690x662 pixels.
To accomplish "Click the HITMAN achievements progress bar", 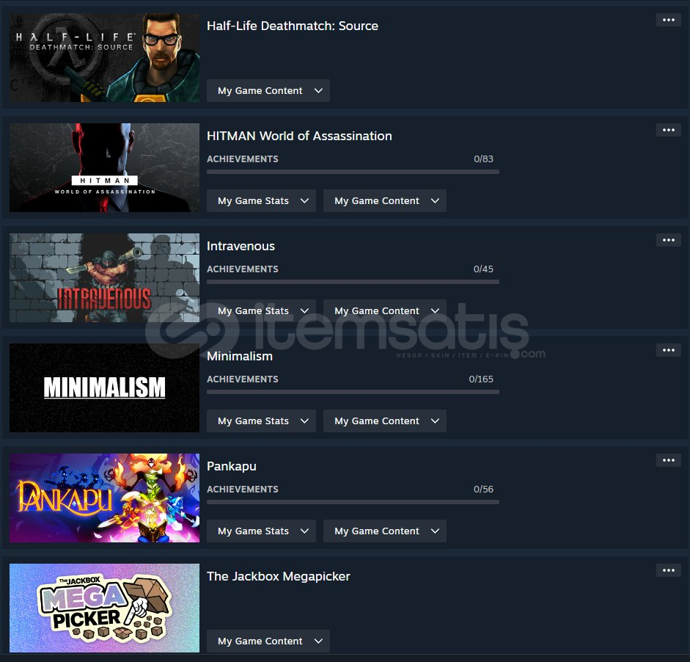I will (x=353, y=172).
